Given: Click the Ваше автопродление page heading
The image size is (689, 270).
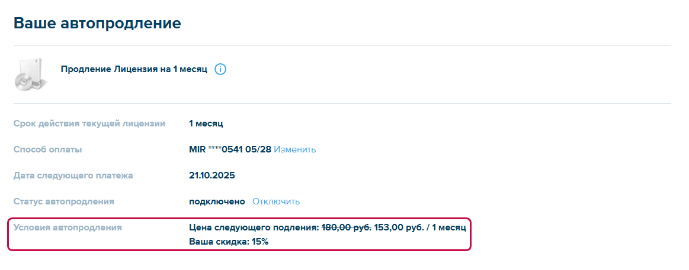Looking at the screenshot, I should coord(97,24).
